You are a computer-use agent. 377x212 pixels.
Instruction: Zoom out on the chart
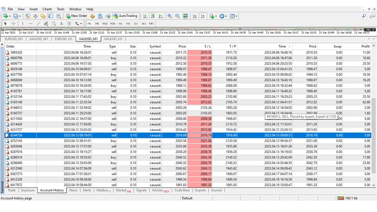[x=178, y=16]
